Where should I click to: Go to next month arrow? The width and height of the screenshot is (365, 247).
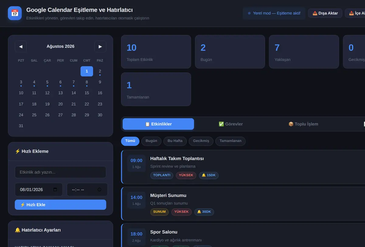click(x=100, y=47)
